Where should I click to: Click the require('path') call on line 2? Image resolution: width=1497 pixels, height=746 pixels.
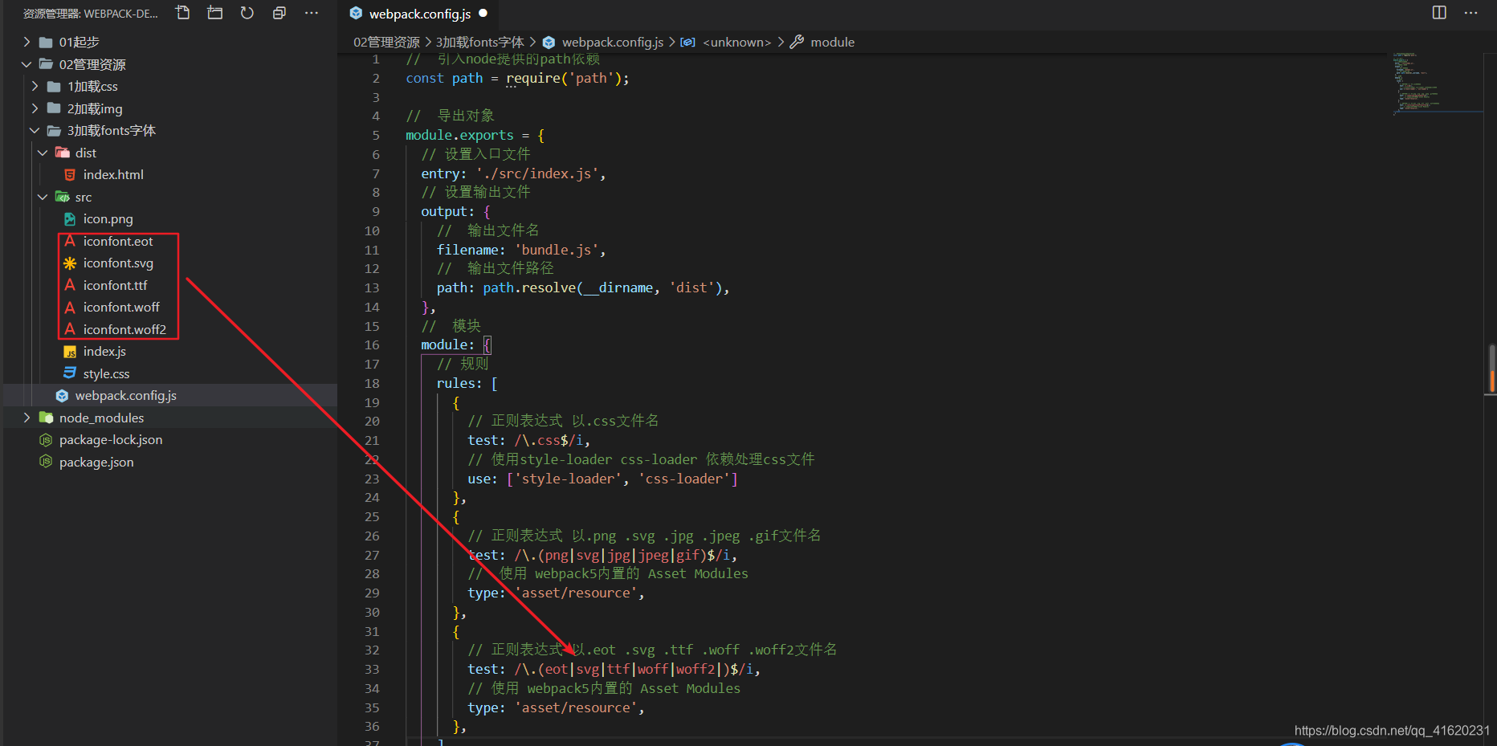coord(564,78)
